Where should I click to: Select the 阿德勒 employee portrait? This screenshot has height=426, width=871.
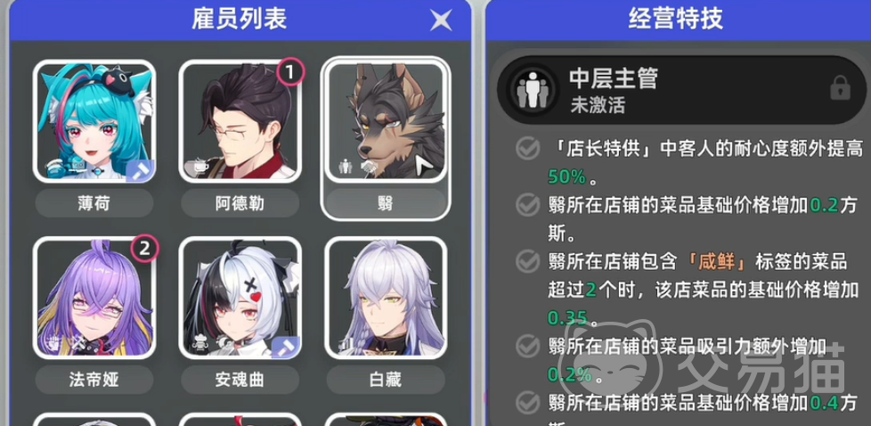pos(240,121)
